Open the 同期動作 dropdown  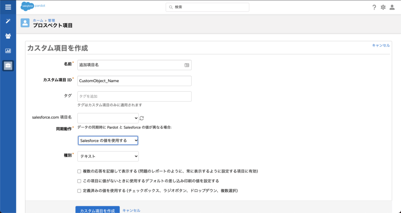tap(108, 140)
